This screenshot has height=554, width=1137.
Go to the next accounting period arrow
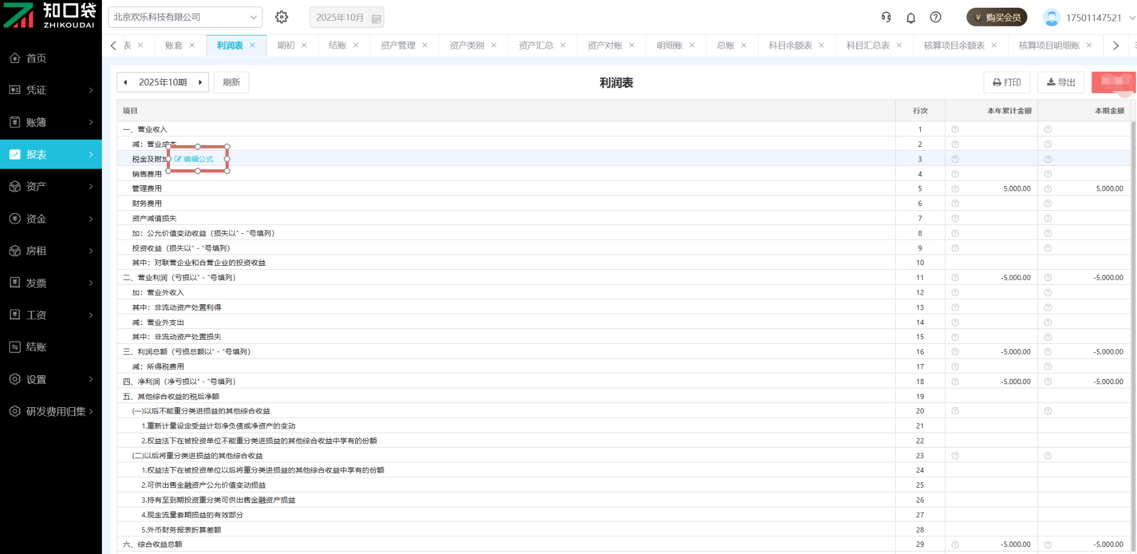coord(200,82)
